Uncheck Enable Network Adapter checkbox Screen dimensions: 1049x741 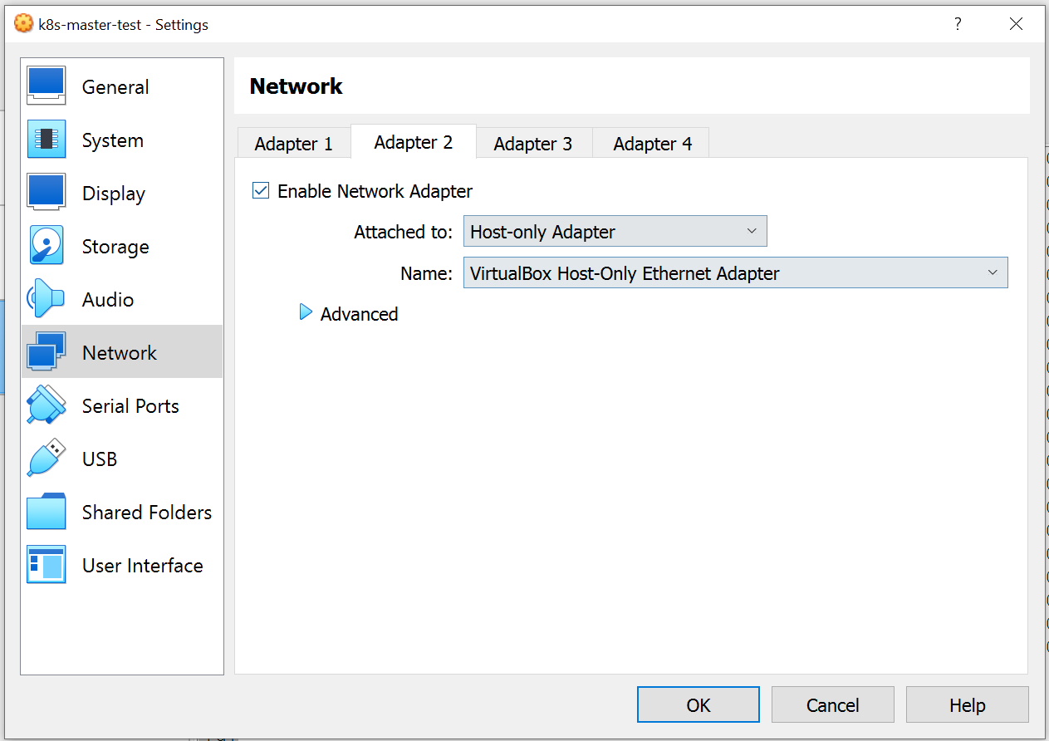click(261, 191)
